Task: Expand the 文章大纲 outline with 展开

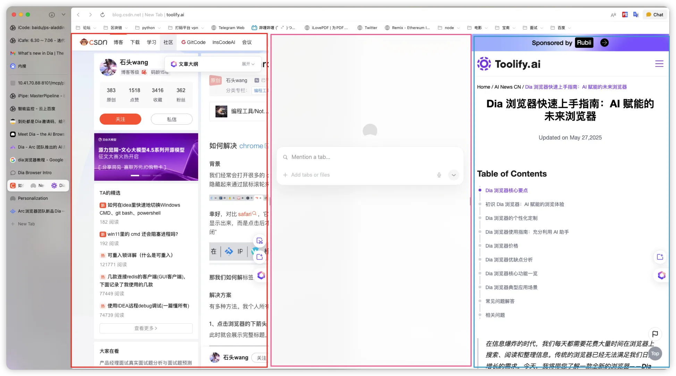Action: (248, 64)
